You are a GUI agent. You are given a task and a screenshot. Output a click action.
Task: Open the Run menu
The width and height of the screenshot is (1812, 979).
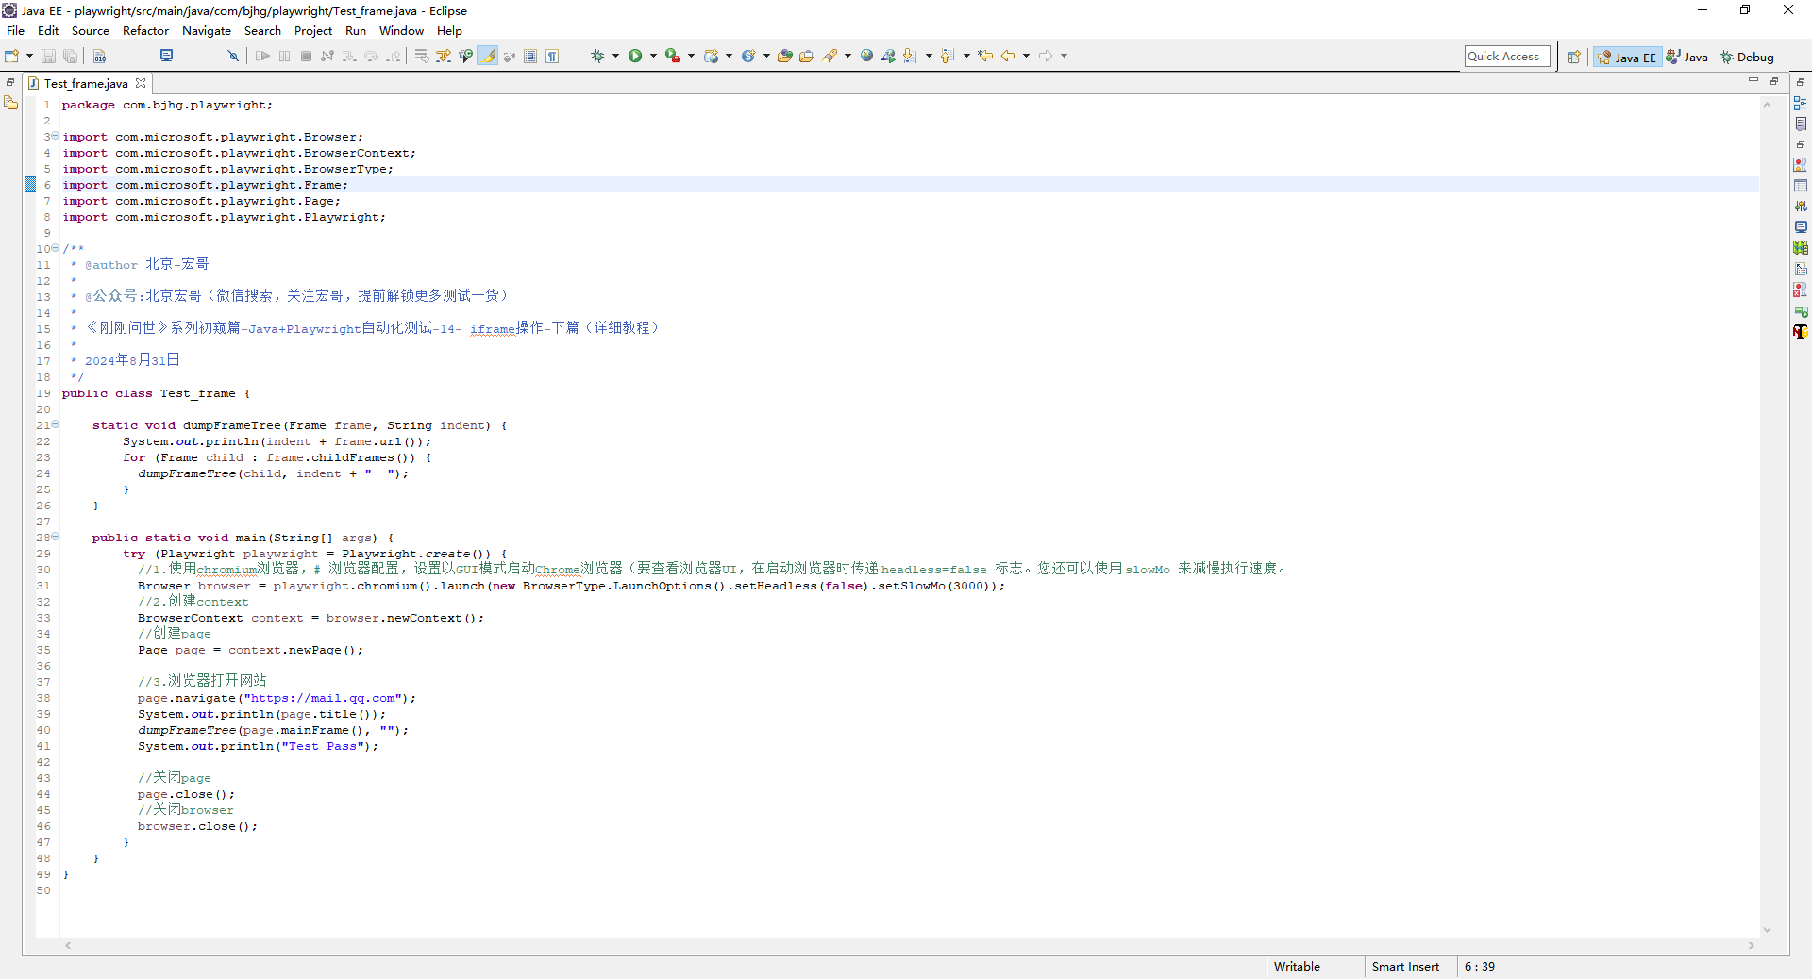356,31
